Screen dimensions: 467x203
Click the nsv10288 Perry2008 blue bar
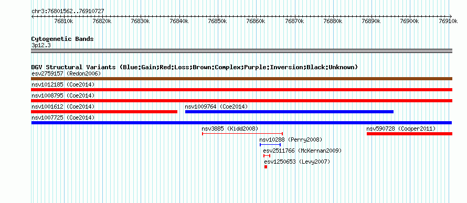coord(270,145)
